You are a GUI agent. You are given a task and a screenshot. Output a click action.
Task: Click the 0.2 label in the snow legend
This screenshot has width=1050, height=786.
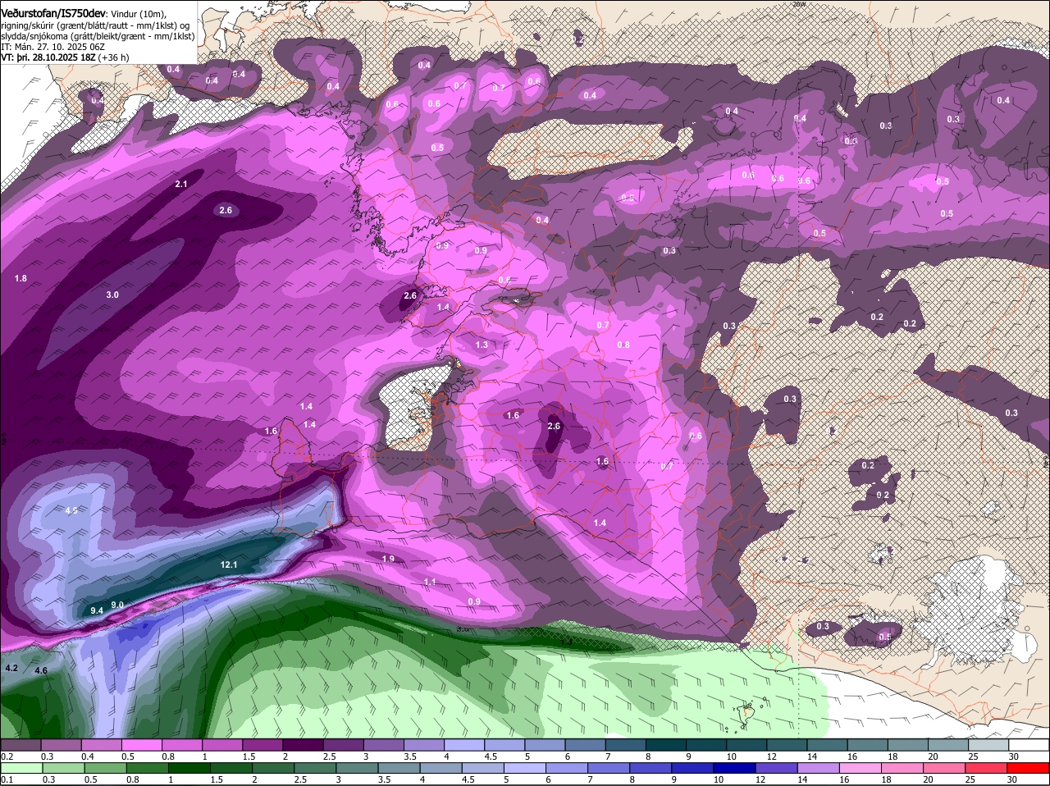pyautogui.click(x=7, y=756)
